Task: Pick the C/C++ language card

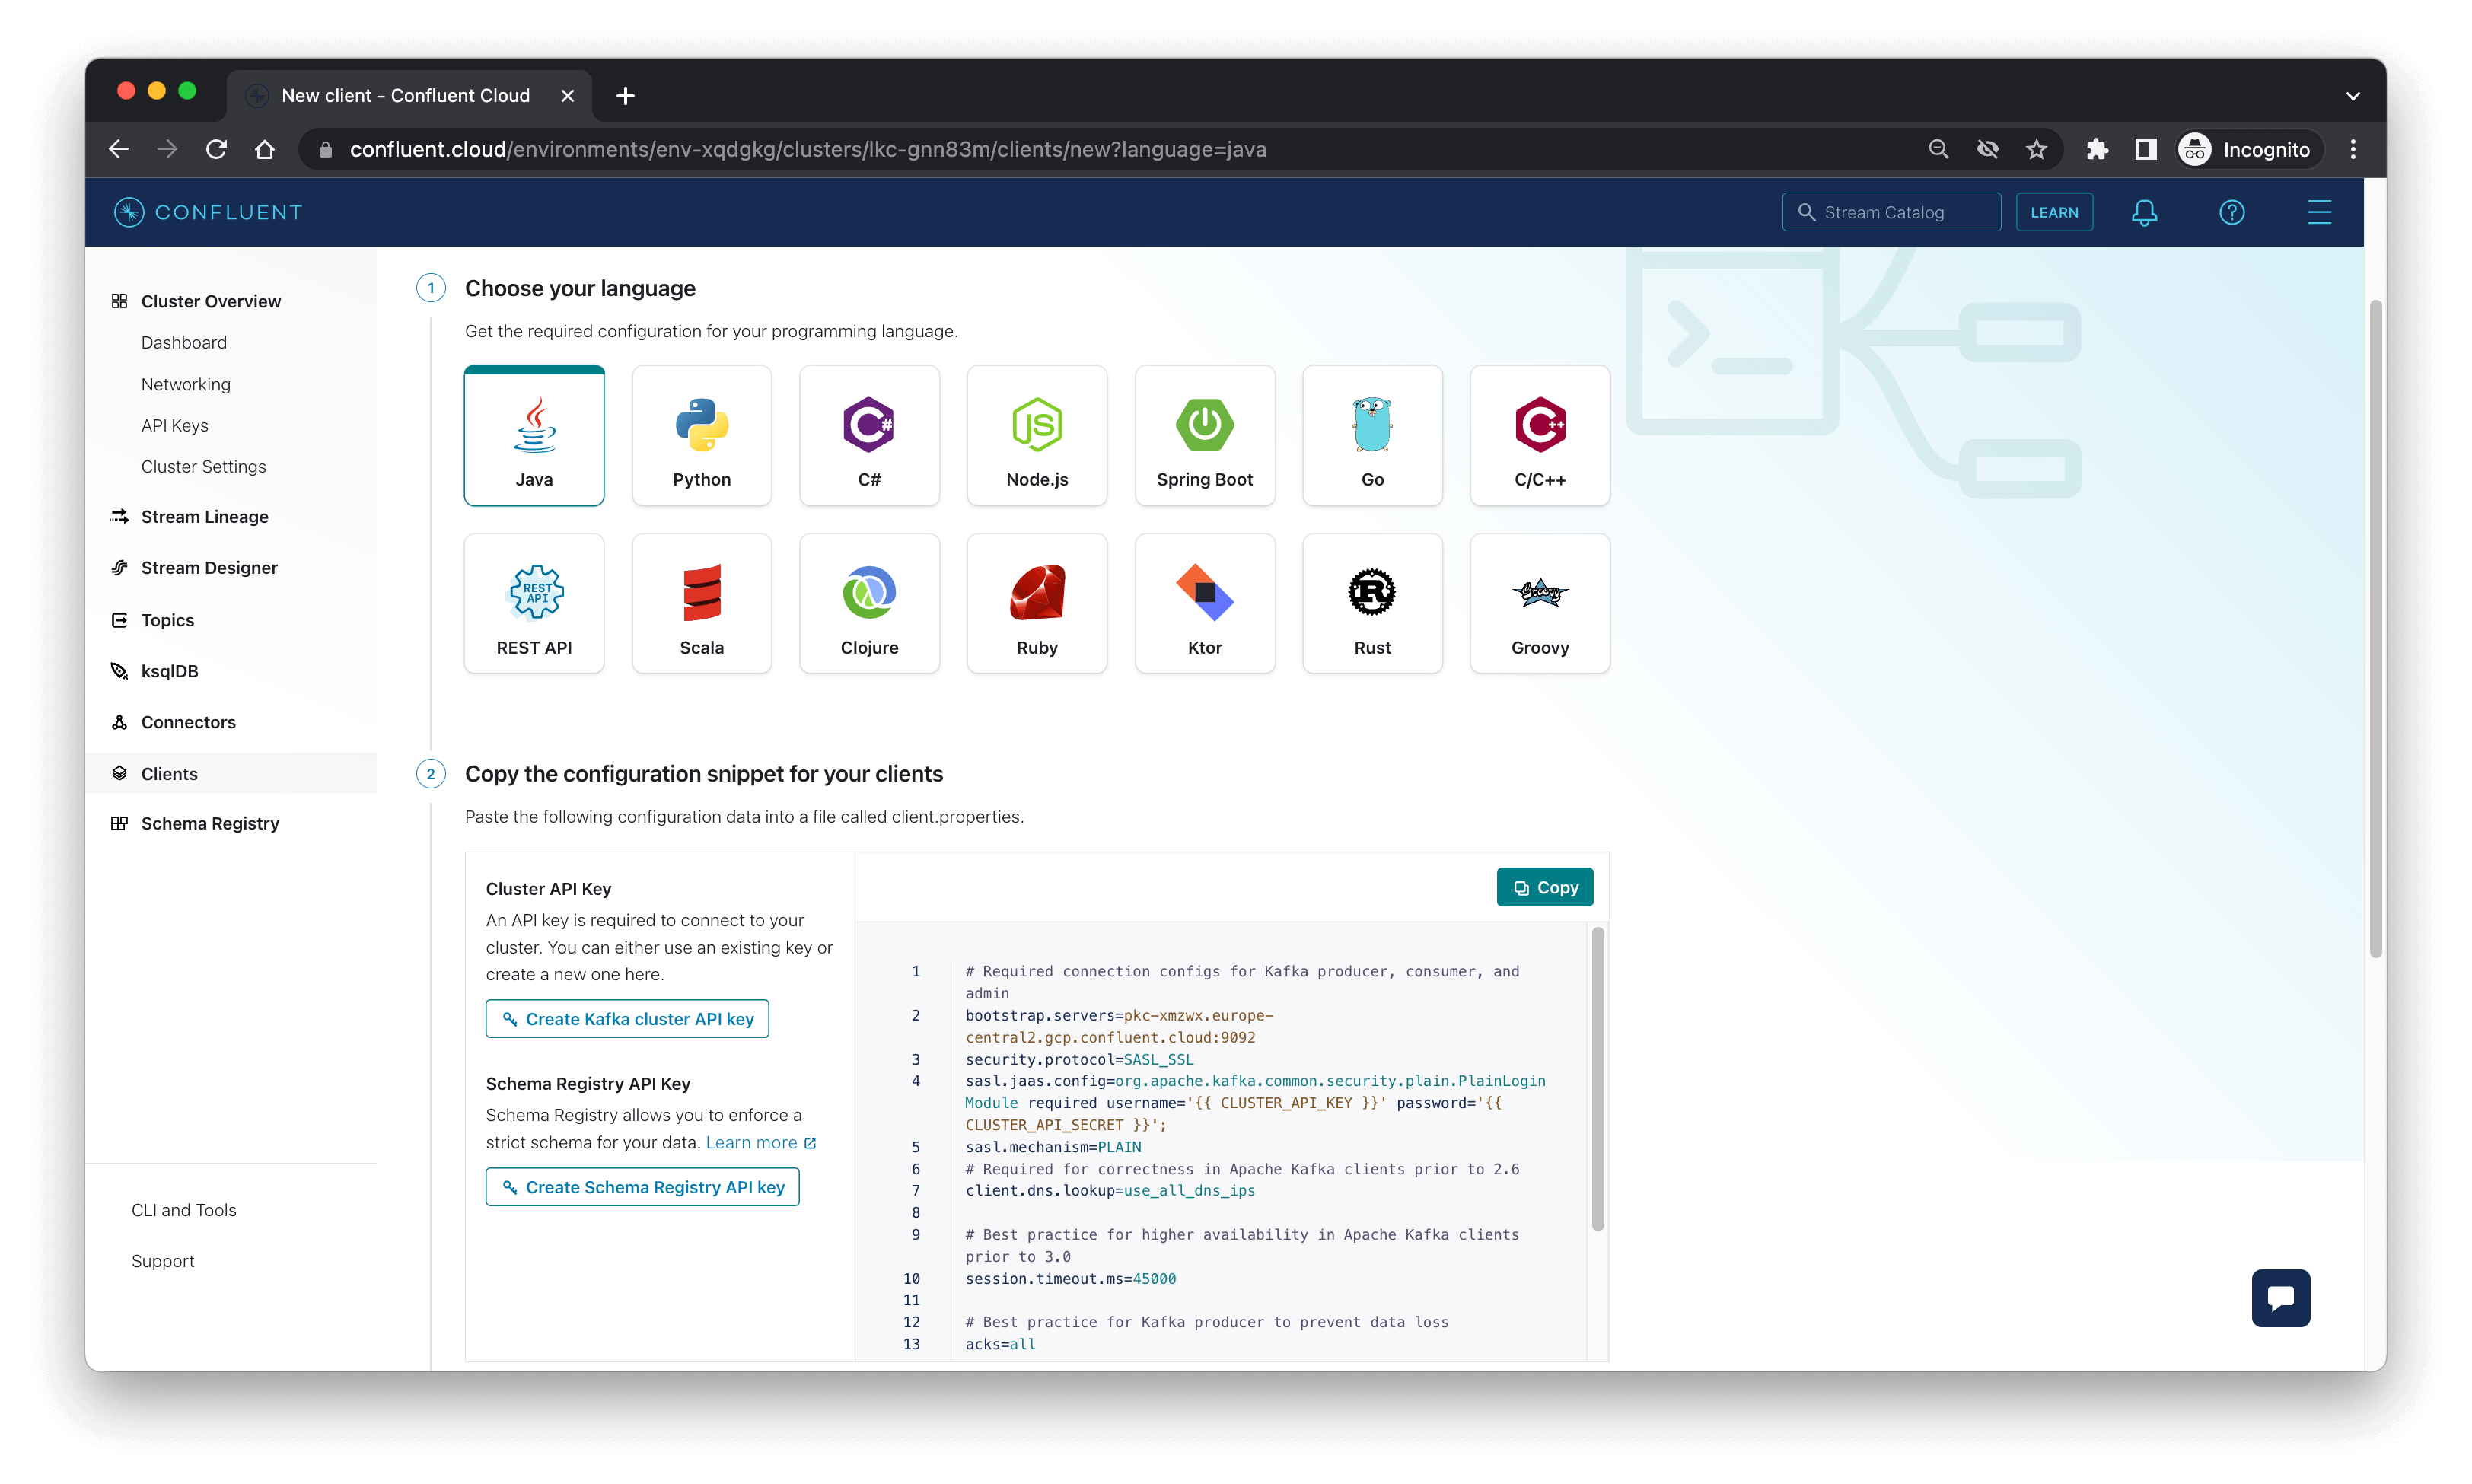Action: click(1540, 435)
